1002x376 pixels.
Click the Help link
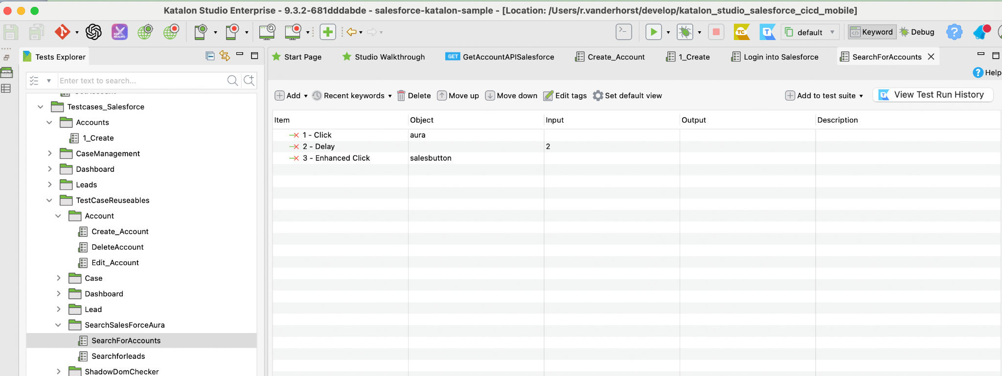tap(987, 73)
